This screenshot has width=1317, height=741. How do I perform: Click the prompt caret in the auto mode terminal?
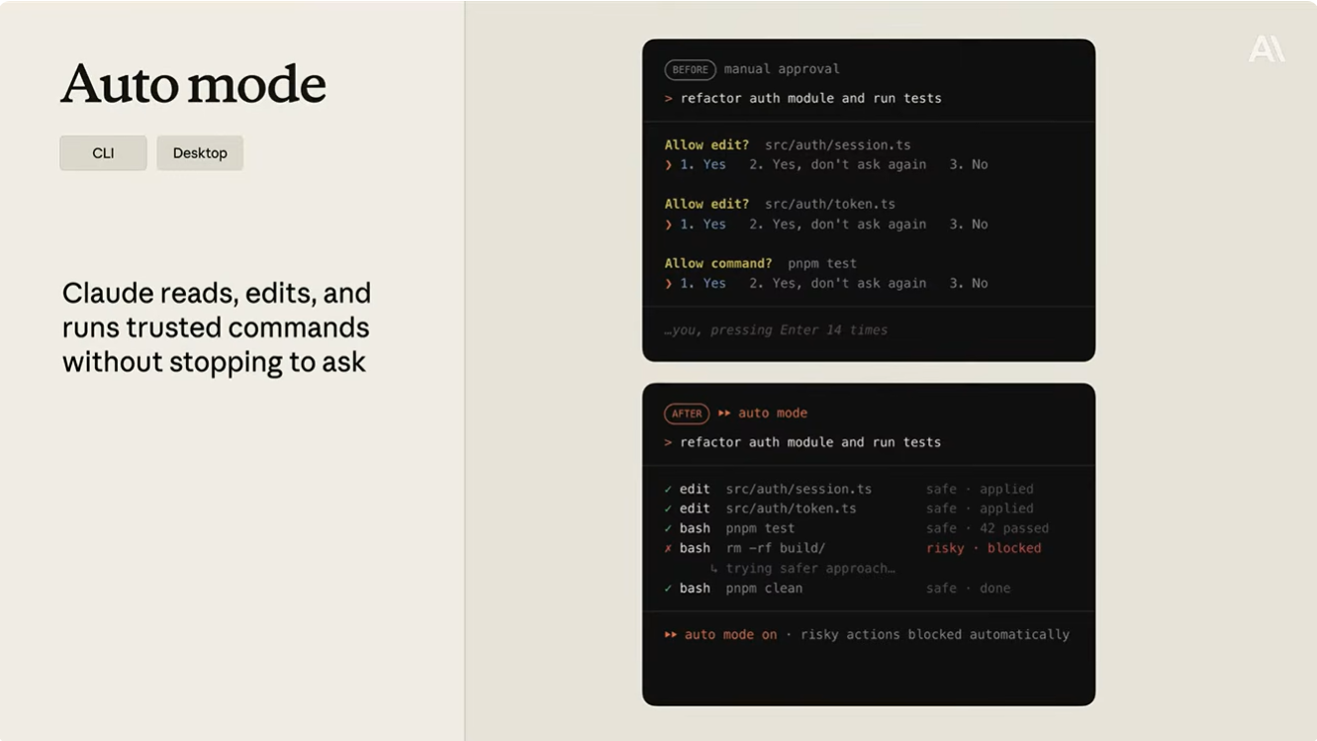coord(669,443)
